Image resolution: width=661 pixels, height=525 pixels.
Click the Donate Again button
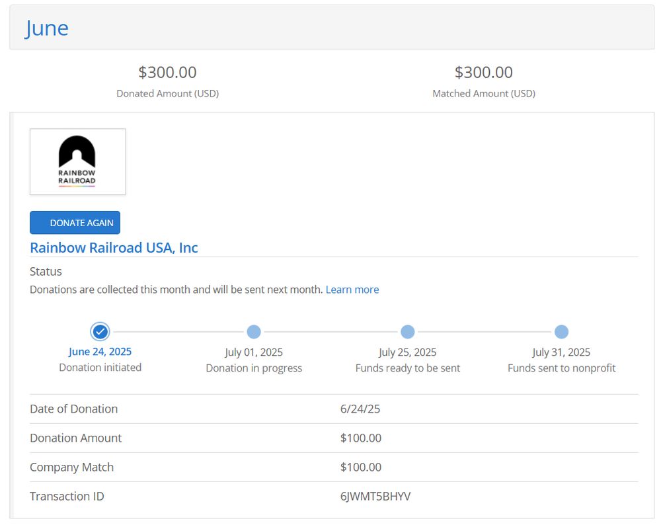point(75,223)
